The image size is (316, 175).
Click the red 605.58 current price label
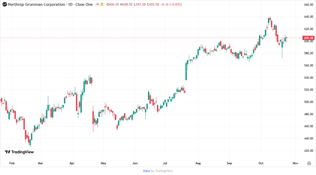[309, 38]
